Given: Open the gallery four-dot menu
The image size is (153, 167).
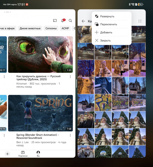Looking at the screenshot, I should (140, 21).
